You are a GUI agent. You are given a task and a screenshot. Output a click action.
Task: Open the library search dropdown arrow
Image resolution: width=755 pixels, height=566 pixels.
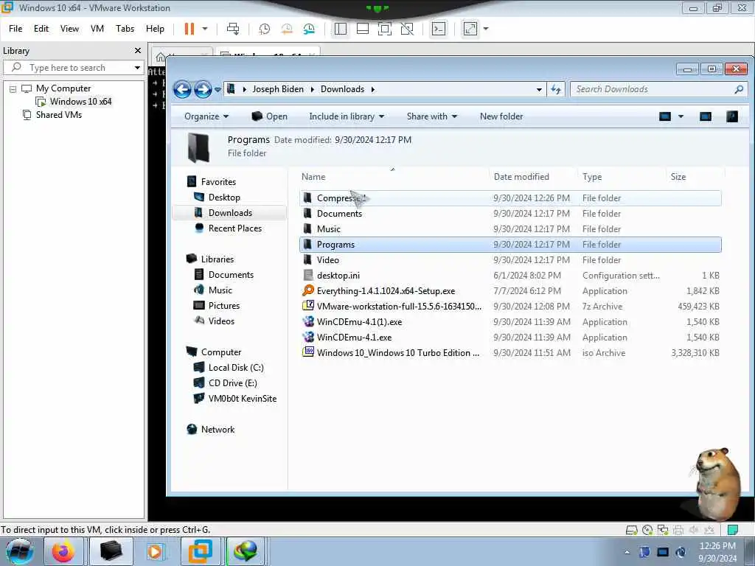point(137,68)
